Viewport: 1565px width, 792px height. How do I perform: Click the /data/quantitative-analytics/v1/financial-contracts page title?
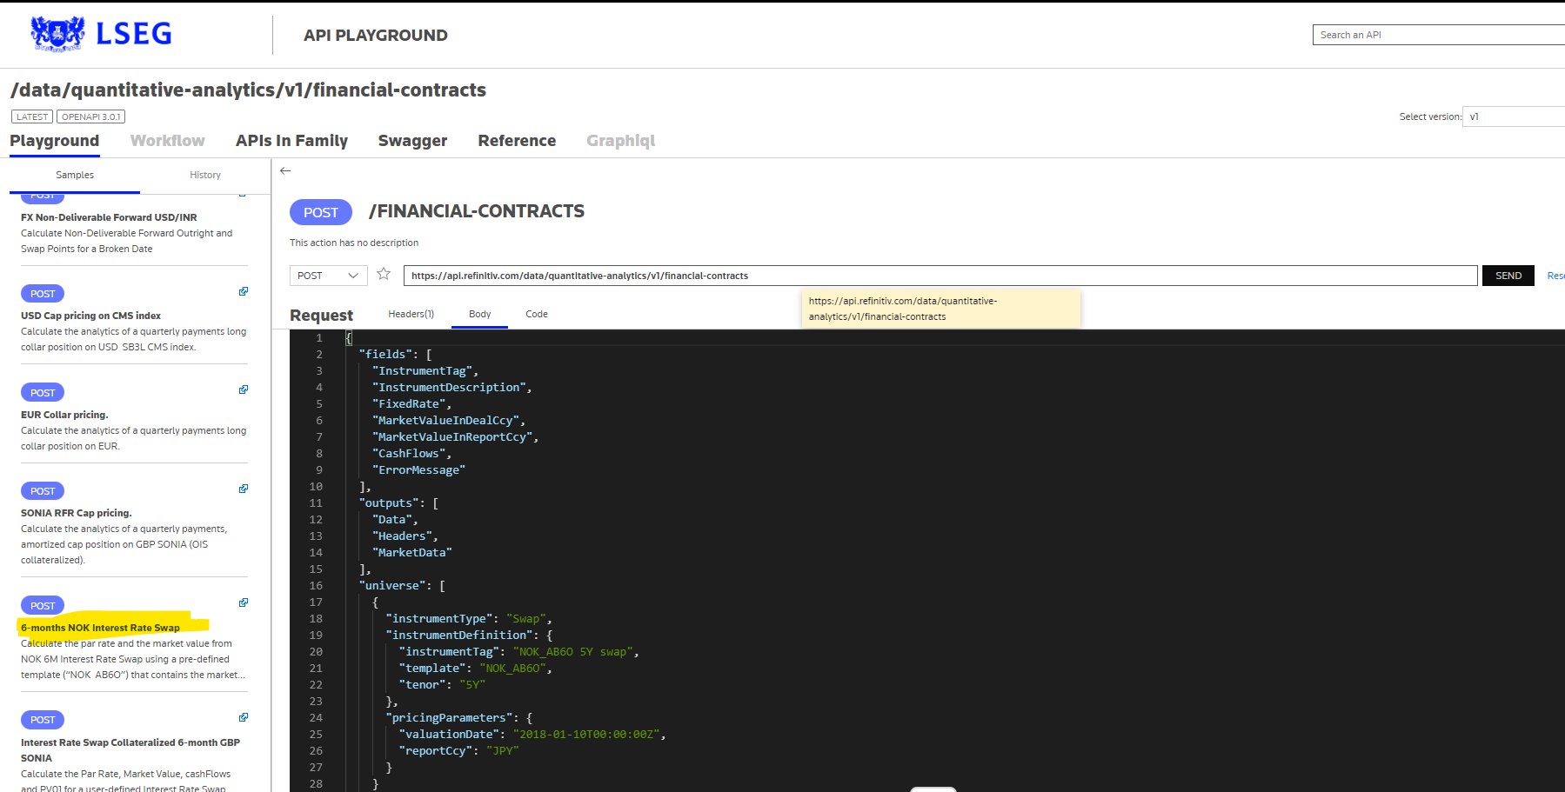[248, 90]
